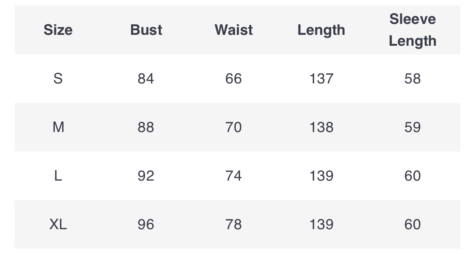475x262 pixels.
Task: Click bust value 84 for size S
Action: [x=146, y=79]
